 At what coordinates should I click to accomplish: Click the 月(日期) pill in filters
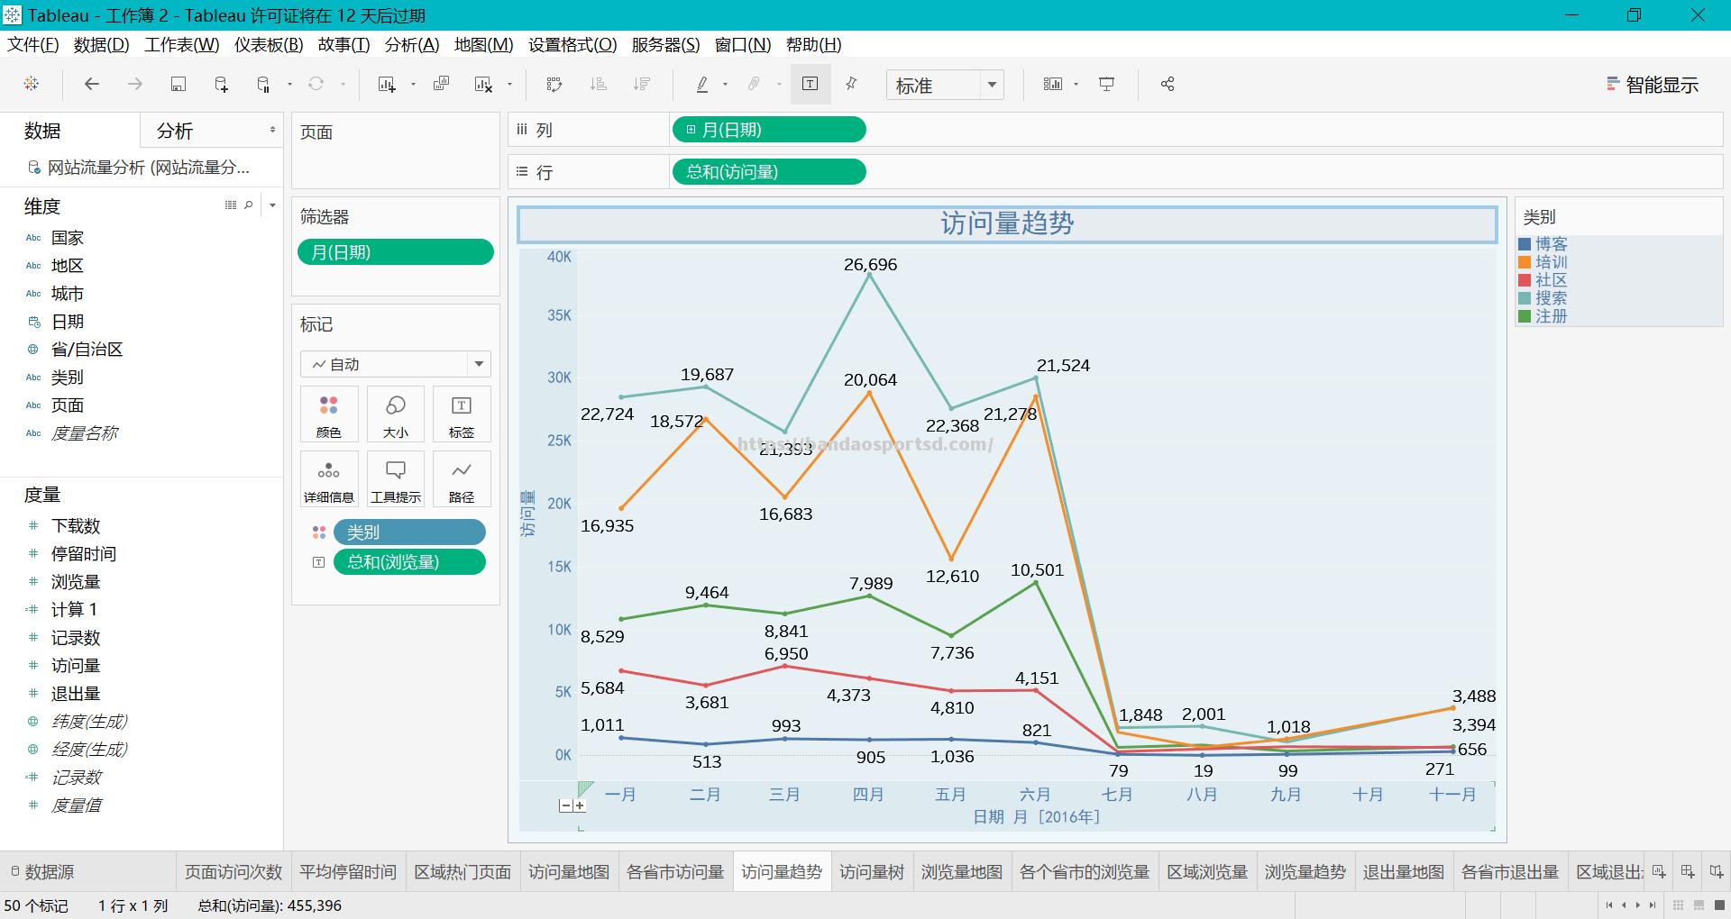396,252
